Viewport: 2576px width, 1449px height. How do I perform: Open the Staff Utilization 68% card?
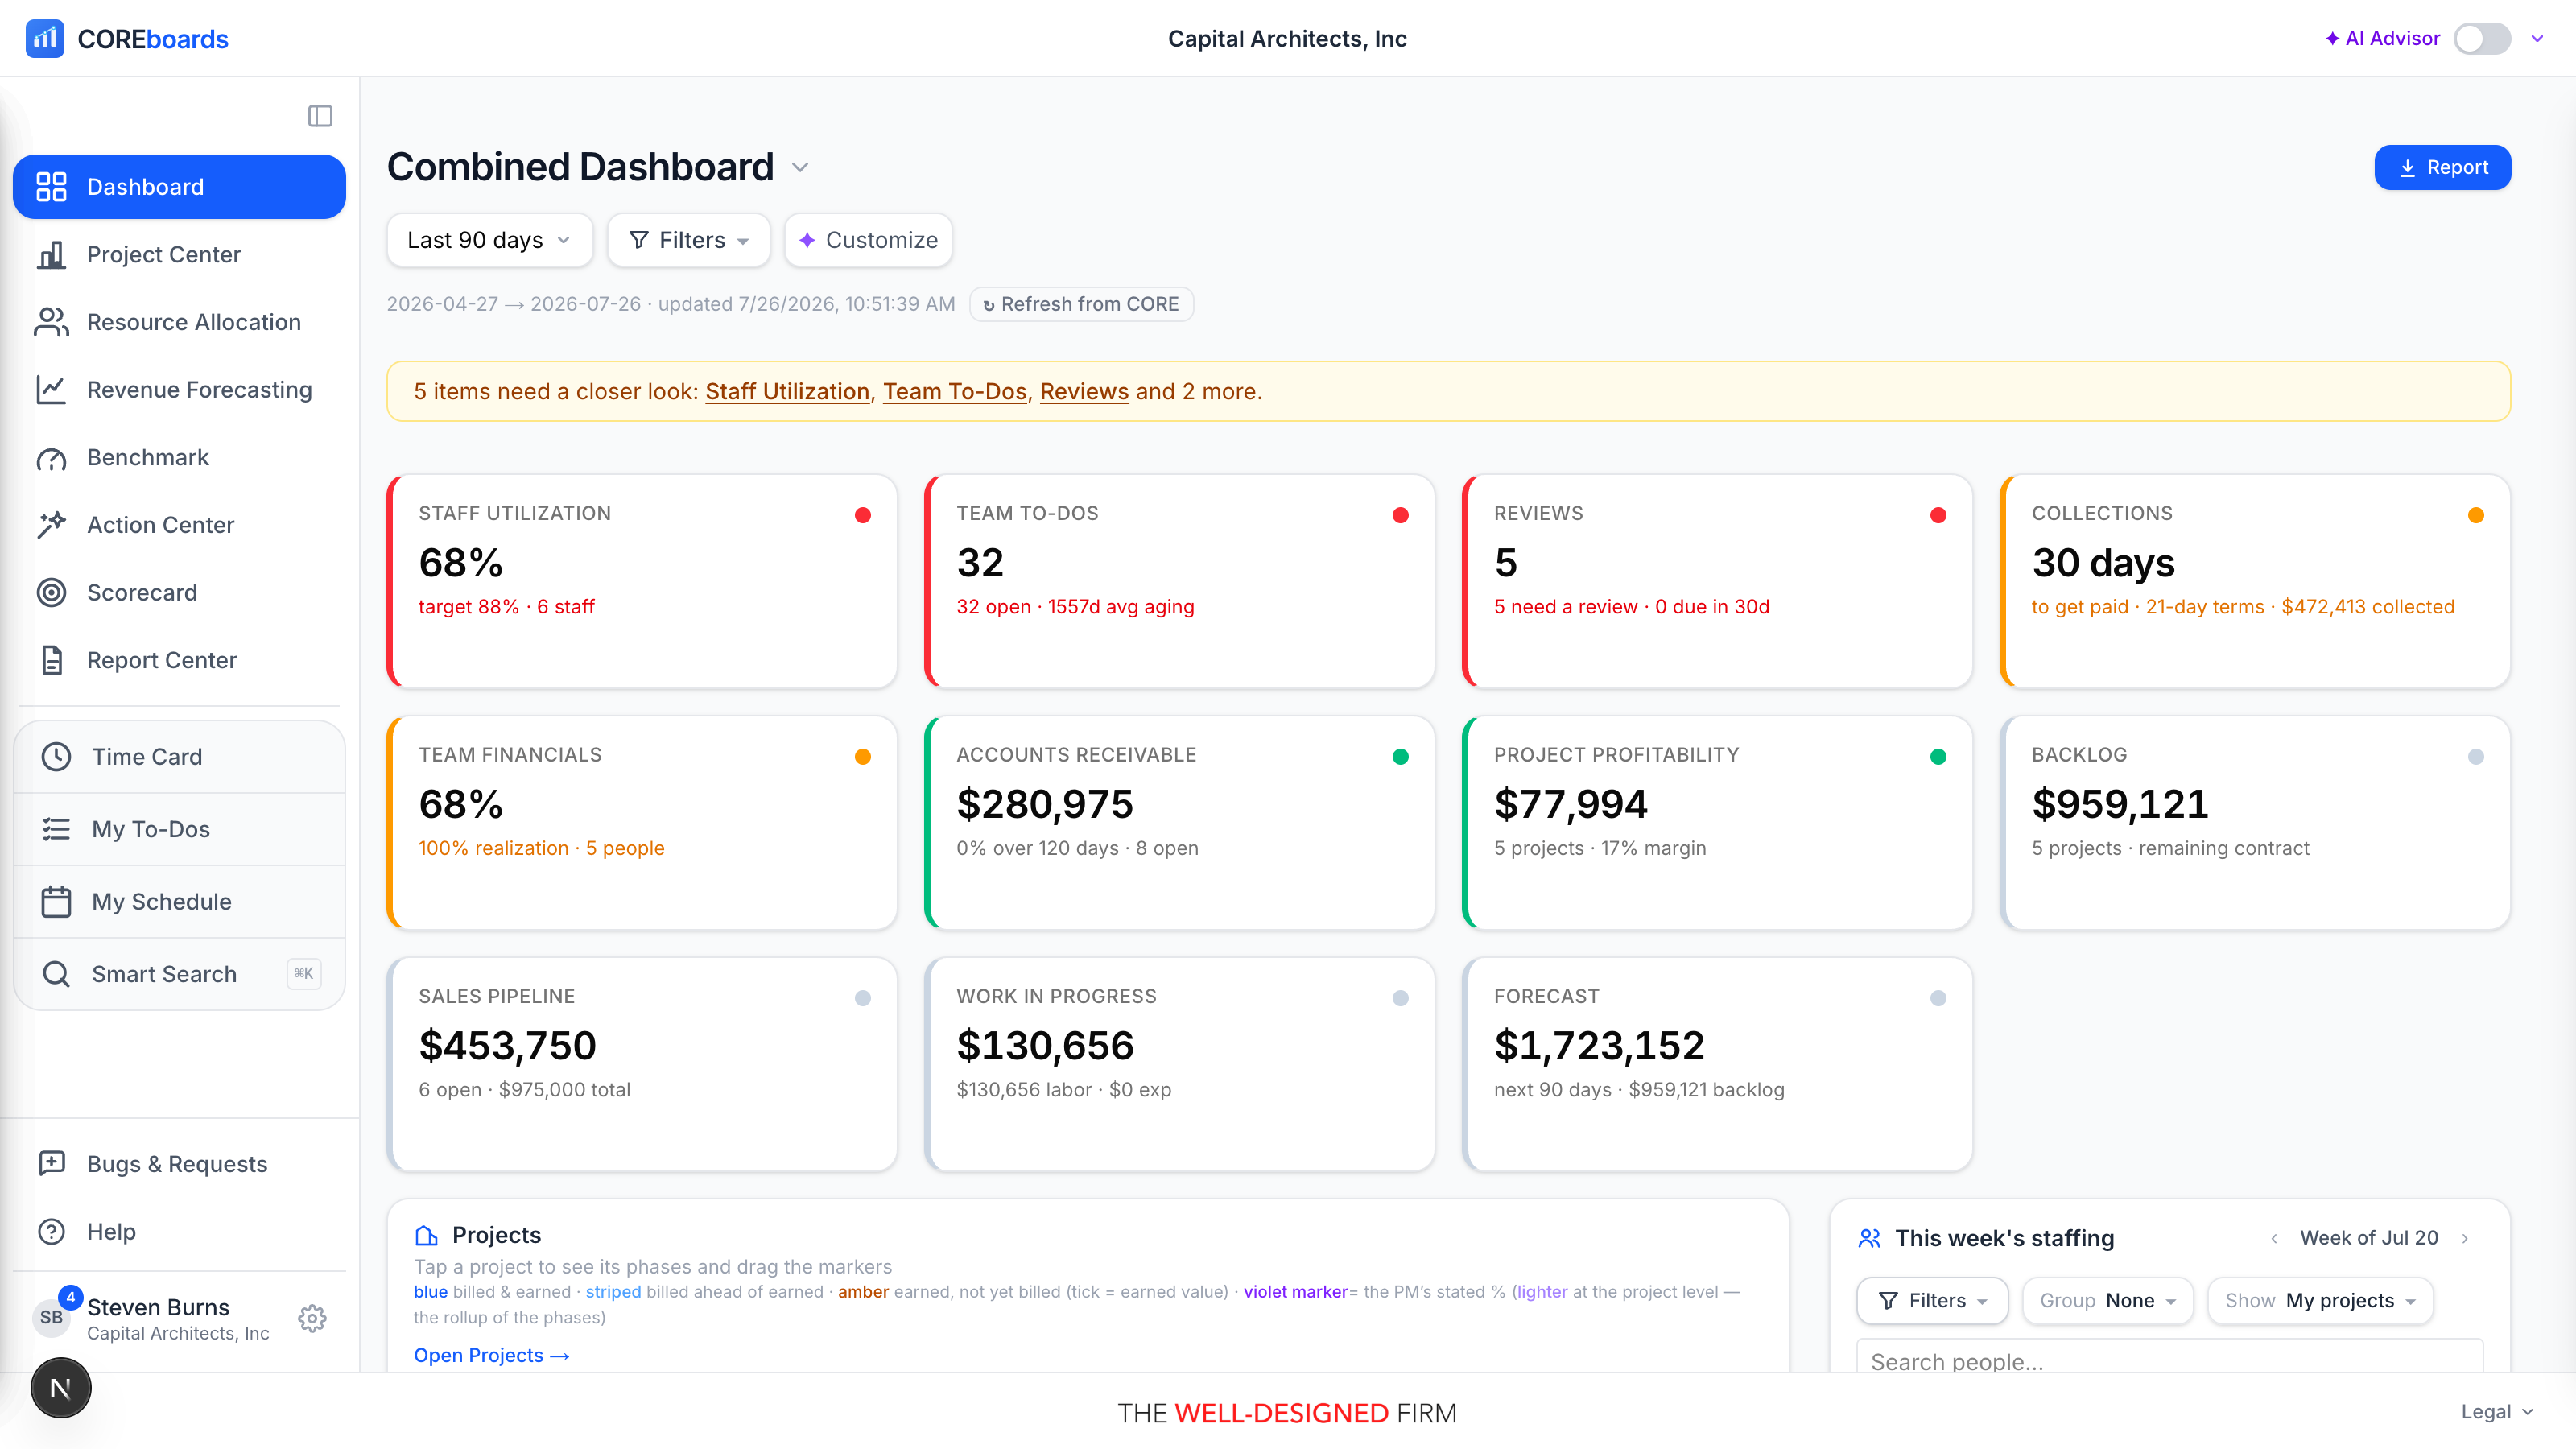[642, 581]
